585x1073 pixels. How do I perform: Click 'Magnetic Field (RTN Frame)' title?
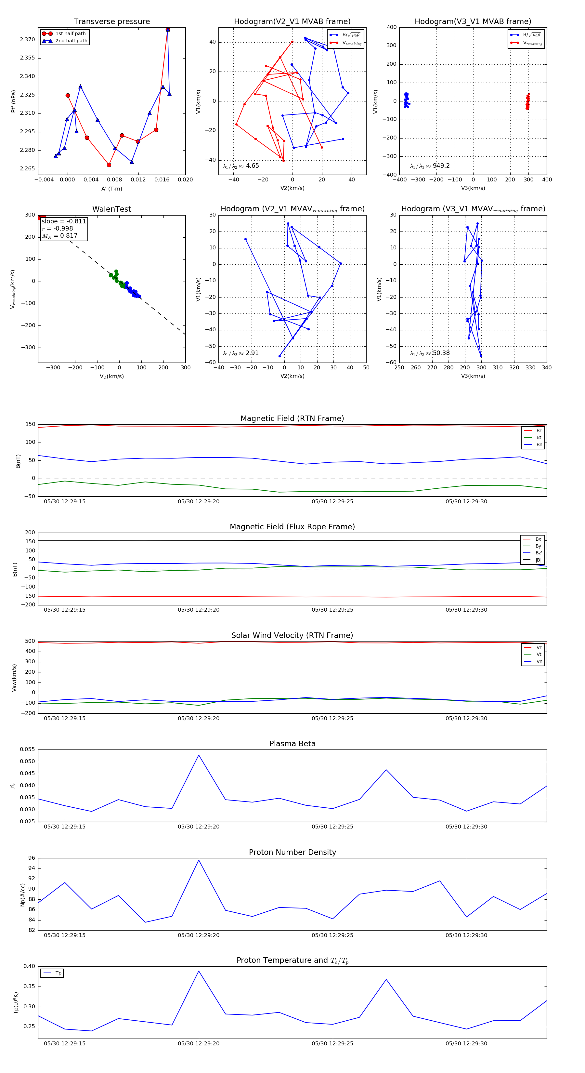pos(292,418)
